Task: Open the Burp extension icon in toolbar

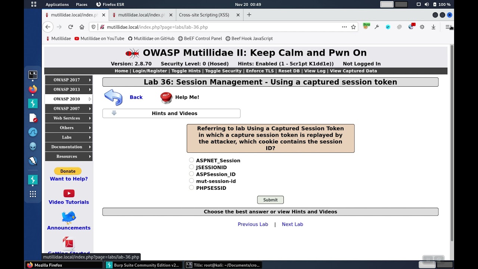Action: pos(366,26)
